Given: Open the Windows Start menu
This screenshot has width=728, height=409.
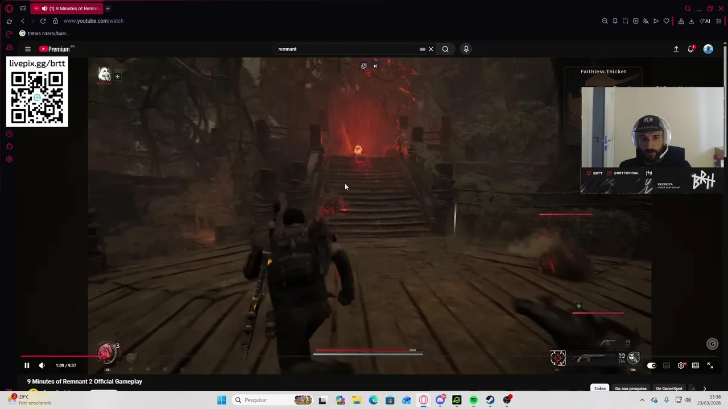Looking at the screenshot, I should (221, 400).
